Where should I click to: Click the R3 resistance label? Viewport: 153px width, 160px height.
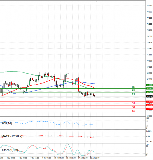(x=134, y=87)
